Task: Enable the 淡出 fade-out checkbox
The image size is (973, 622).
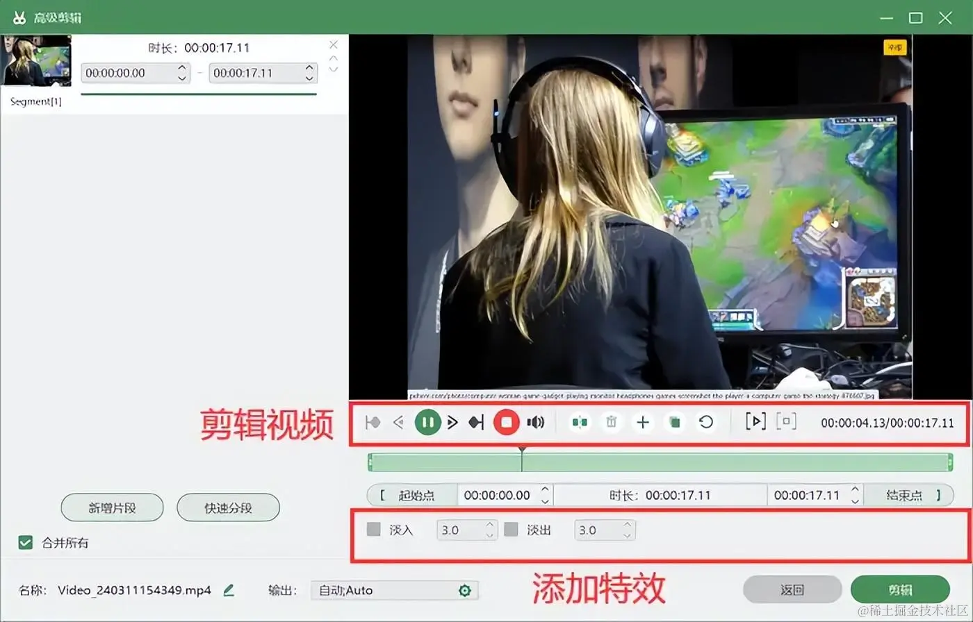Action: pos(512,530)
